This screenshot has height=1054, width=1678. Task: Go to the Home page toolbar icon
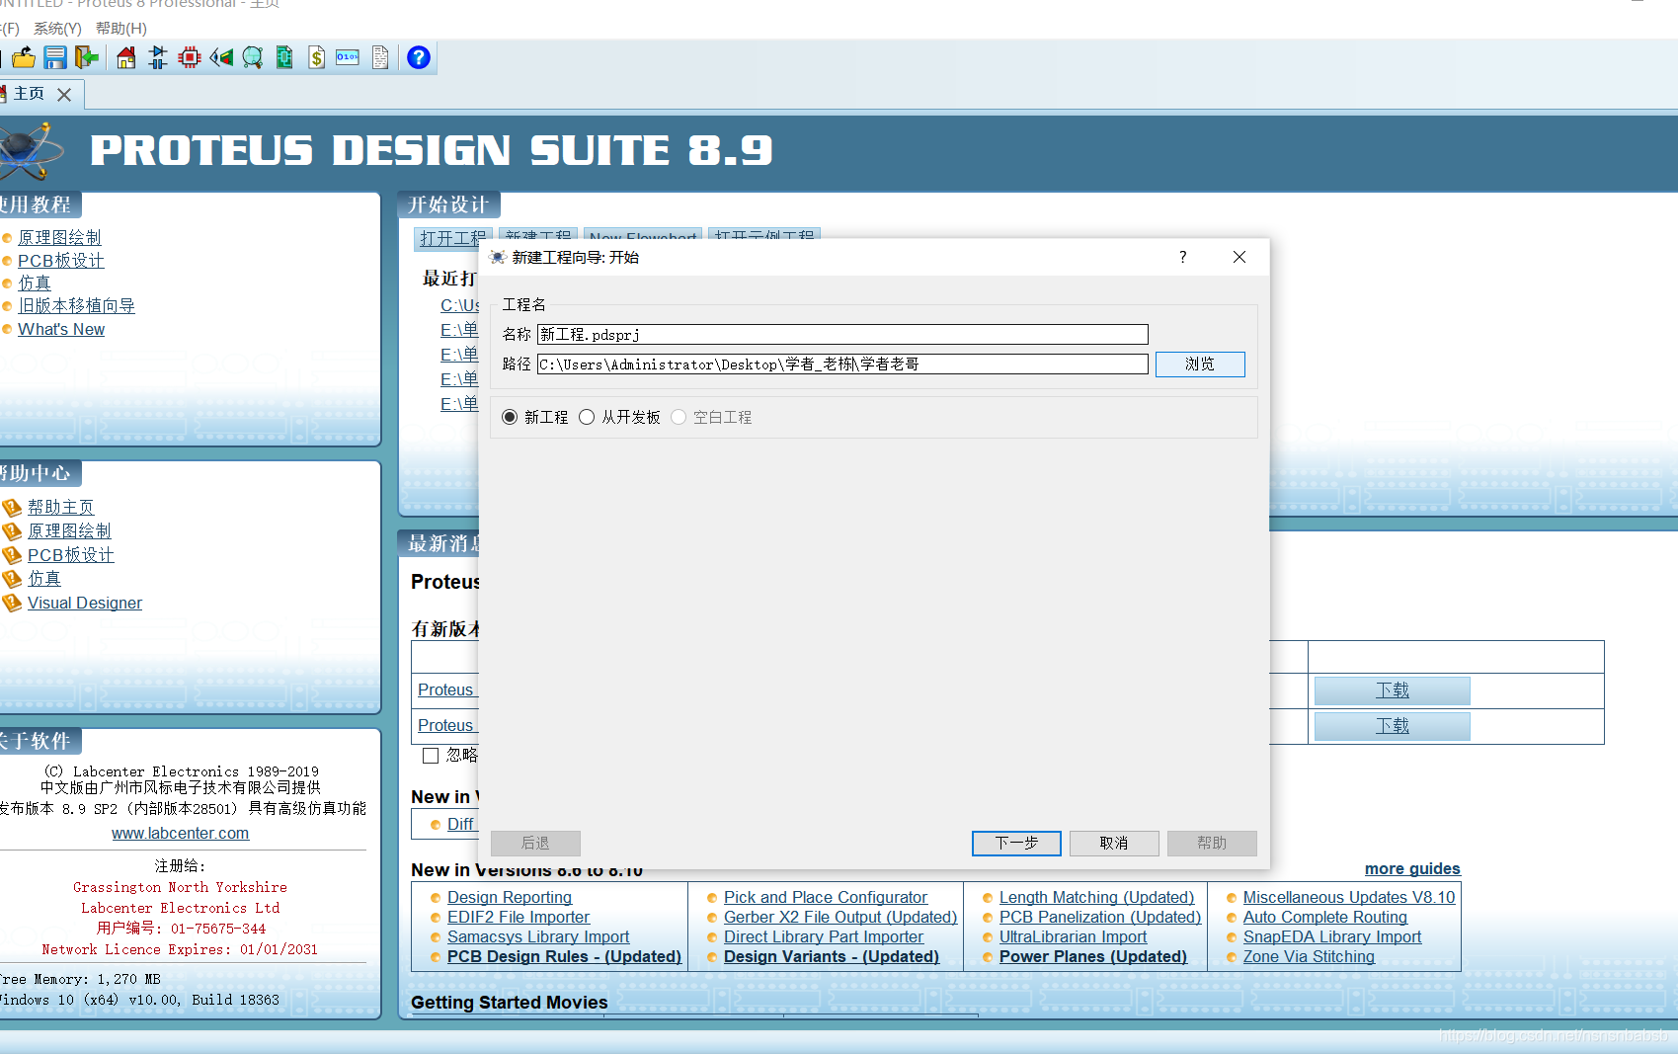pos(125,57)
